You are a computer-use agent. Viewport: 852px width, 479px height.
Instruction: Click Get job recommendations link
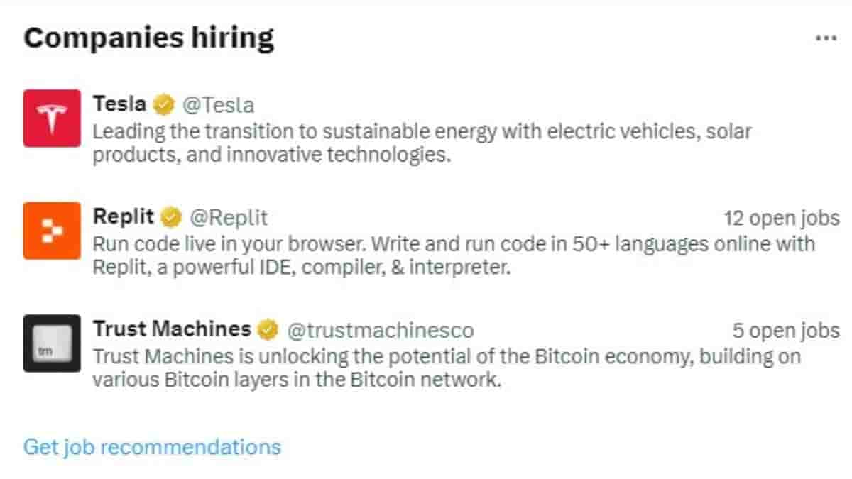tap(152, 447)
